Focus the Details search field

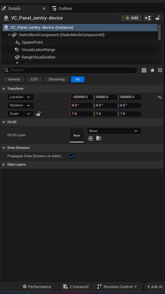tap(70, 70)
